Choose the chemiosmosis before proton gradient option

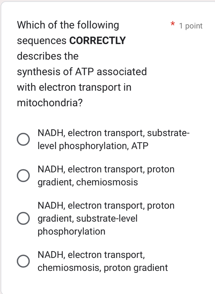[23, 261]
